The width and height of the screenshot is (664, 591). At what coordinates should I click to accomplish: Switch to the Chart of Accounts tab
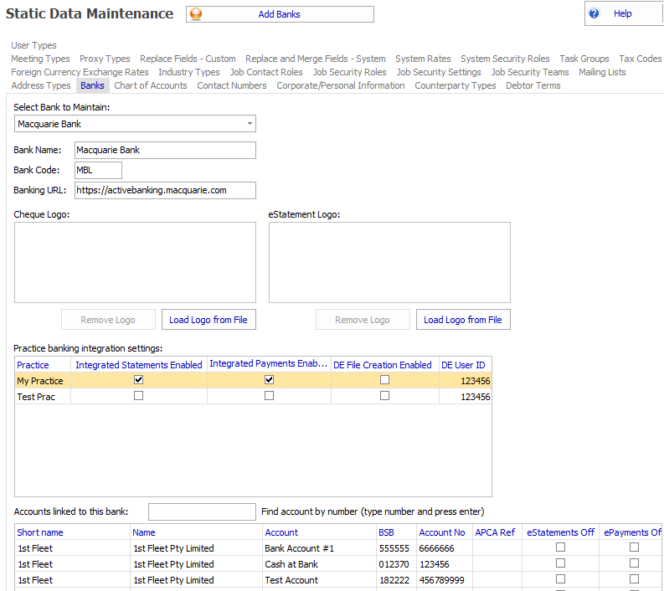[x=151, y=85]
